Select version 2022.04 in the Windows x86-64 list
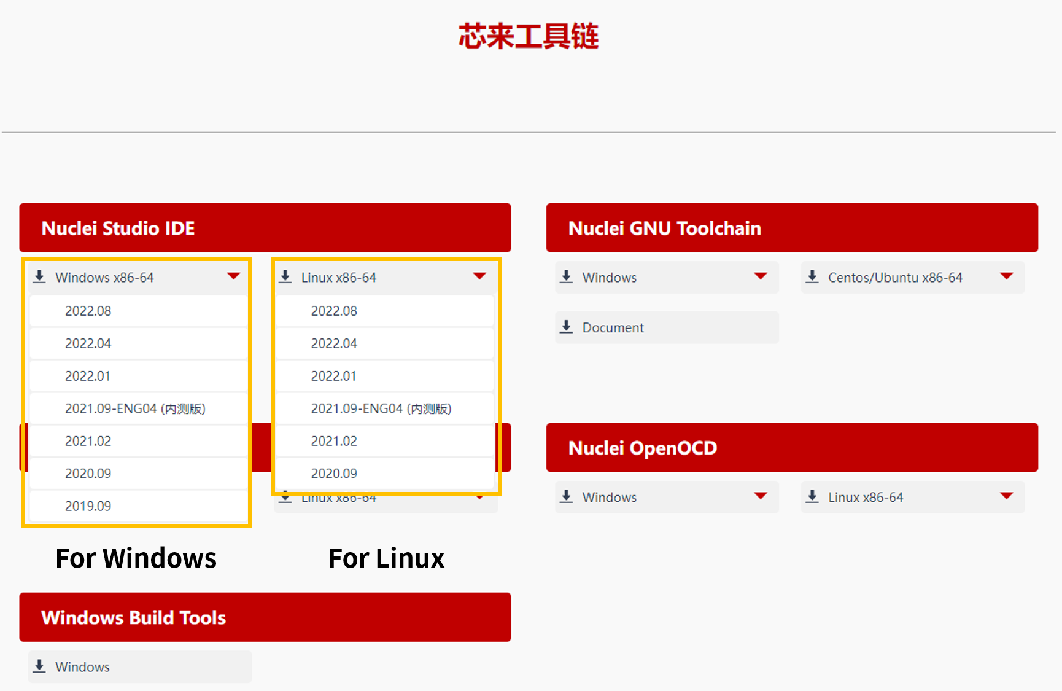Image resolution: width=1062 pixels, height=691 pixels. [x=138, y=343]
